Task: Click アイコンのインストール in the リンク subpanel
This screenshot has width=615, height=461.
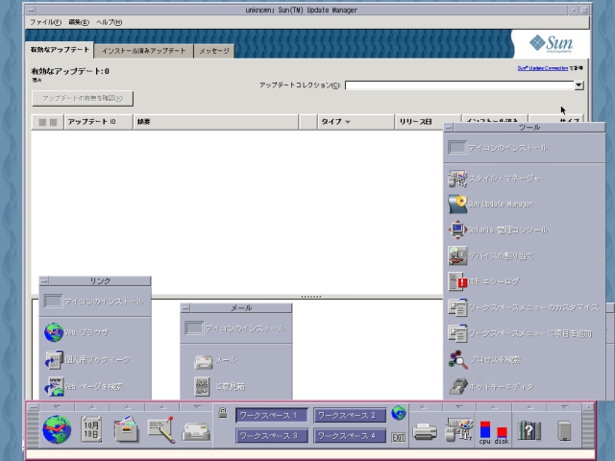Action: pyautogui.click(x=93, y=302)
